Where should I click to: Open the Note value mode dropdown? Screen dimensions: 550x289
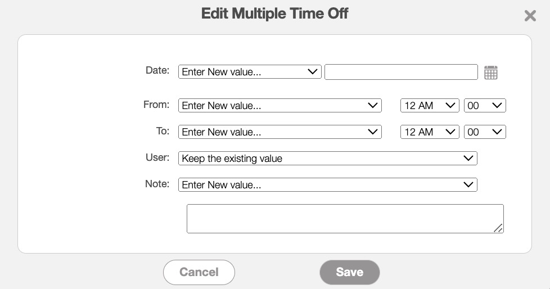327,184
